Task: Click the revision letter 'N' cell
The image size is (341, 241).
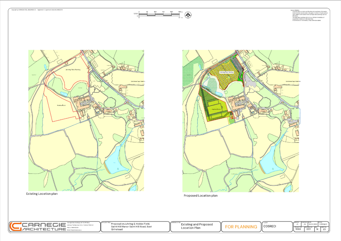Action: coord(317,229)
